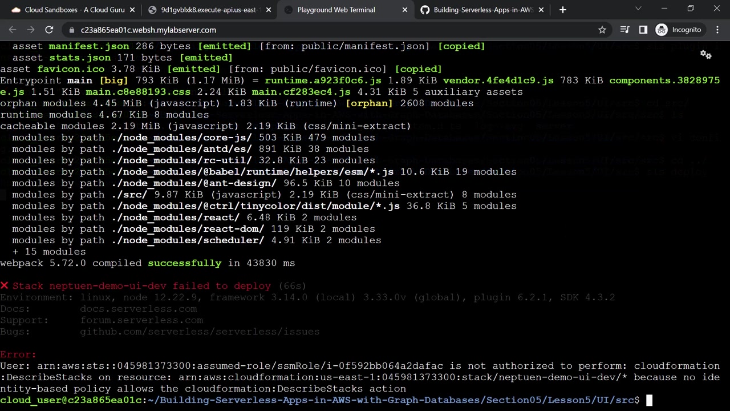View site information lock icon
Viewport: 730px width, 411px height.
(71, 30)
